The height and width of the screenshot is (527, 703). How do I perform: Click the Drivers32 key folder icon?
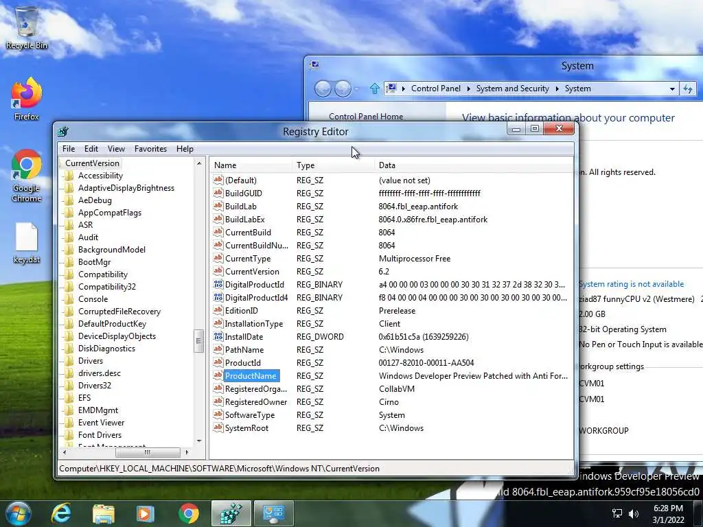pyautogui.click(x=69, y=386)
